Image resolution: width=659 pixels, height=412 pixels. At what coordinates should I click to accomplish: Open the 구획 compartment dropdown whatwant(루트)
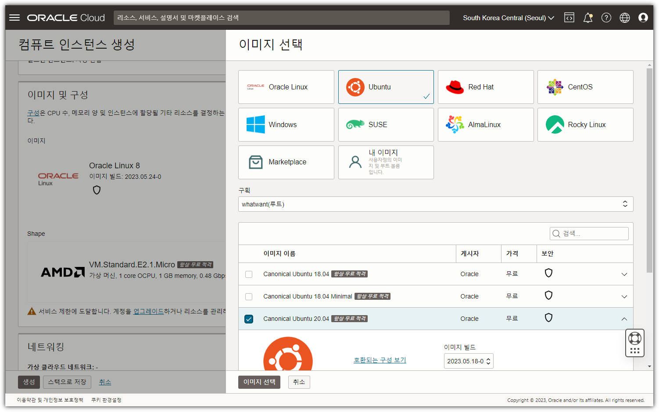coord(436,204)
